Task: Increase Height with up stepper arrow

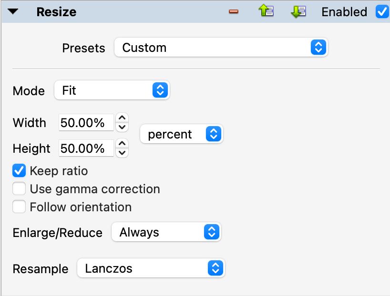Action: point(123,143)
